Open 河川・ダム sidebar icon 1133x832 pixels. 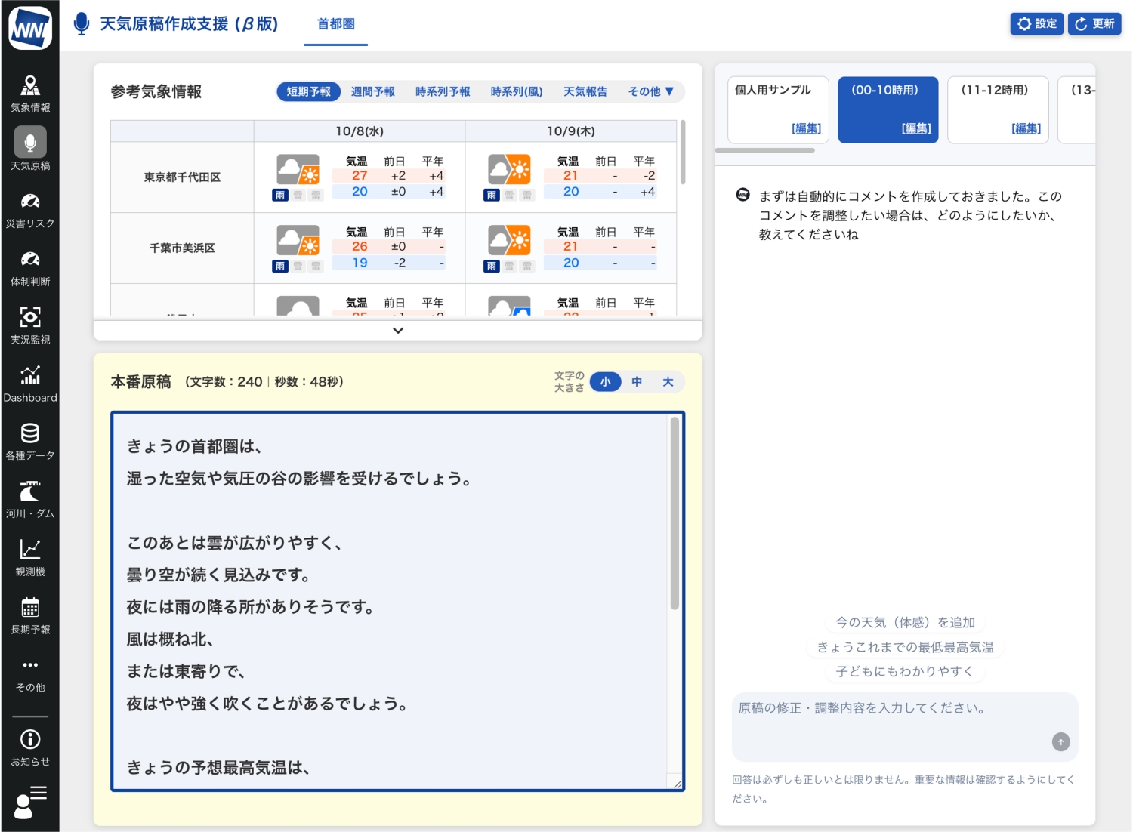coord(30,500)
